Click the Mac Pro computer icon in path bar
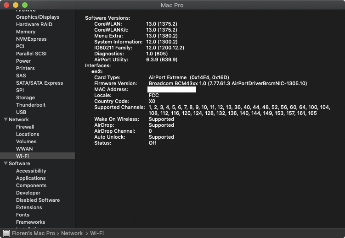Viewport: 345px width, 238px height. tap(6, 233)
